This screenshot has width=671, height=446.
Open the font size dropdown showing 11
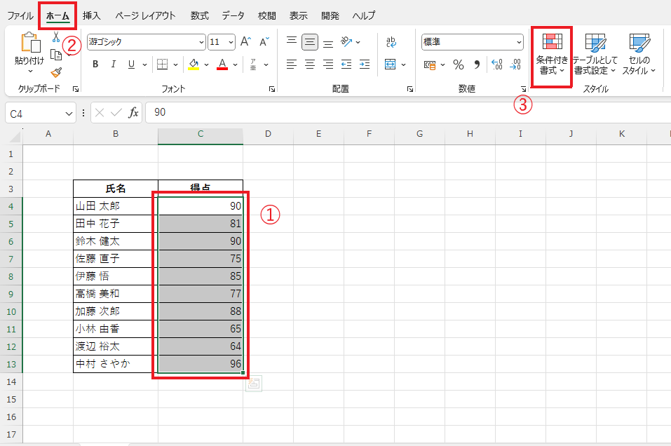231,42
